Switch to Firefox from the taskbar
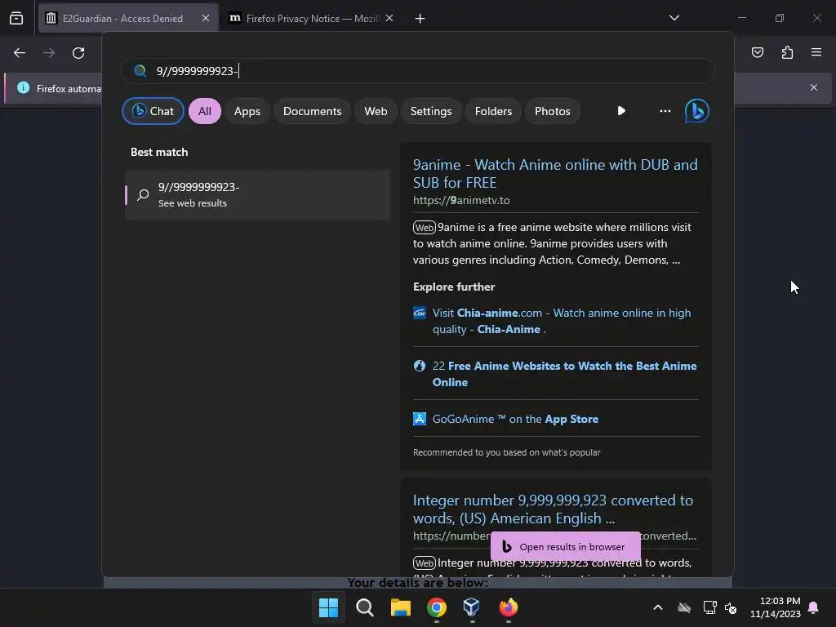 [508, 607]
